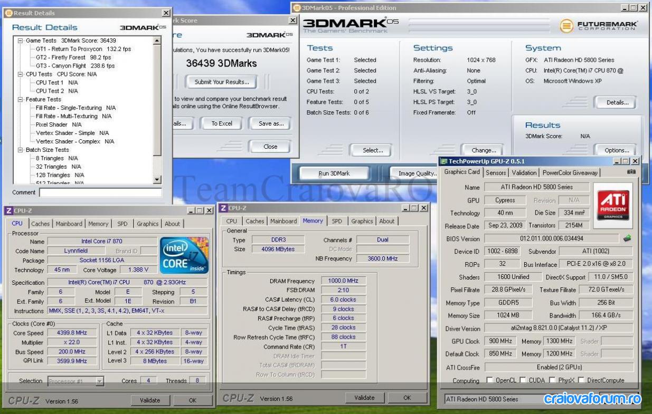Click Select... under the Tests section
The height and width of the screenshot is (414, 652).
[x=373, y=150]
